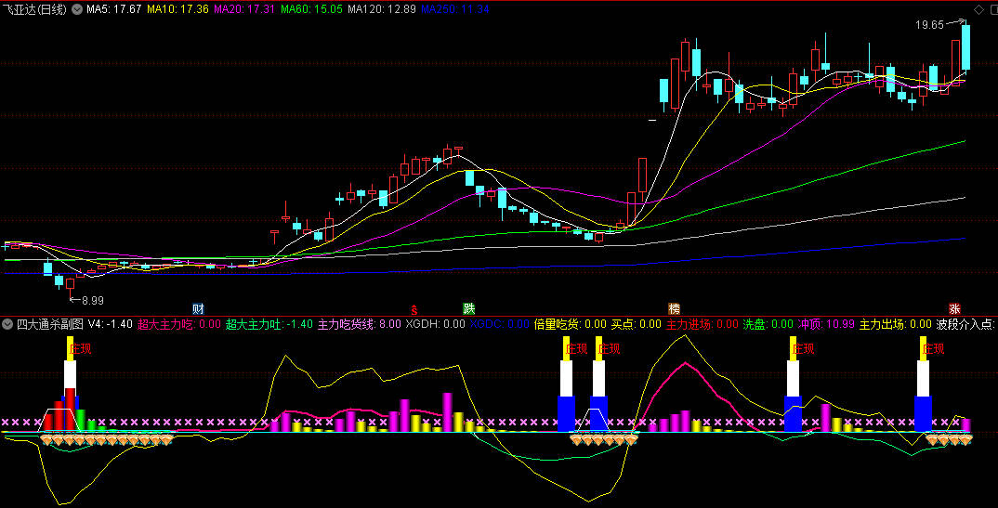This screenshot has width=998, height=508.
Task: Click the 主力吃货线: 8.00 label
Action: (x=360, y=324)
